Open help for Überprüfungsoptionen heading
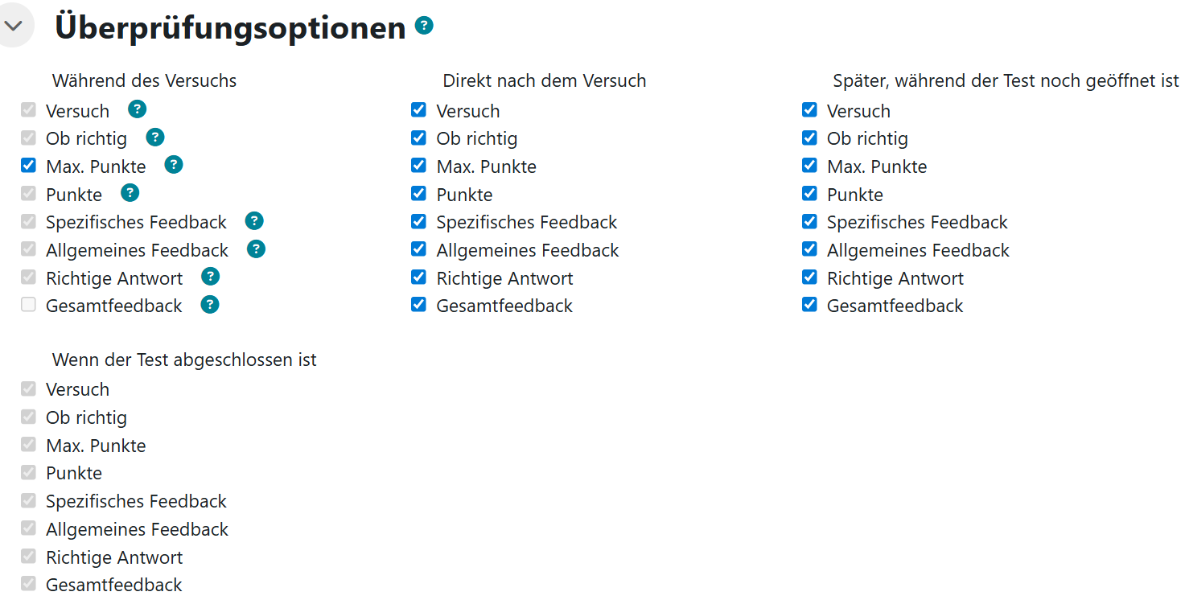 tap(424, 27)
